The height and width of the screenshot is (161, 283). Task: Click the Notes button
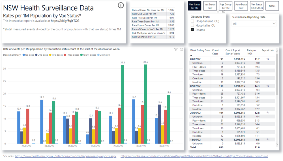(x=272, y=6)
